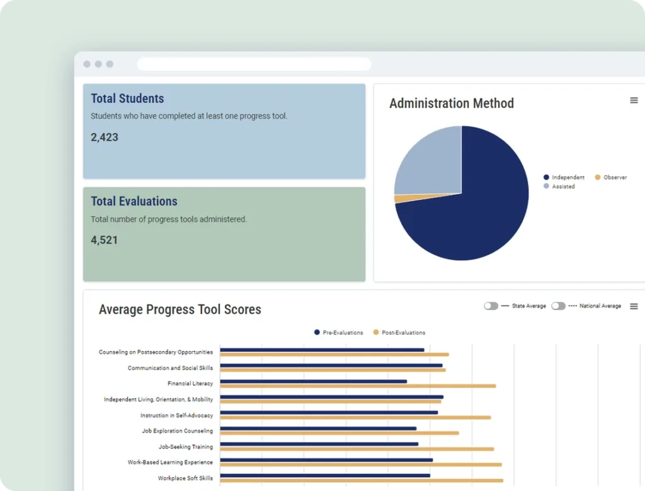Click the Financial Literacy label
Viewport: 645px width, 491px height.
click(190, 384)
